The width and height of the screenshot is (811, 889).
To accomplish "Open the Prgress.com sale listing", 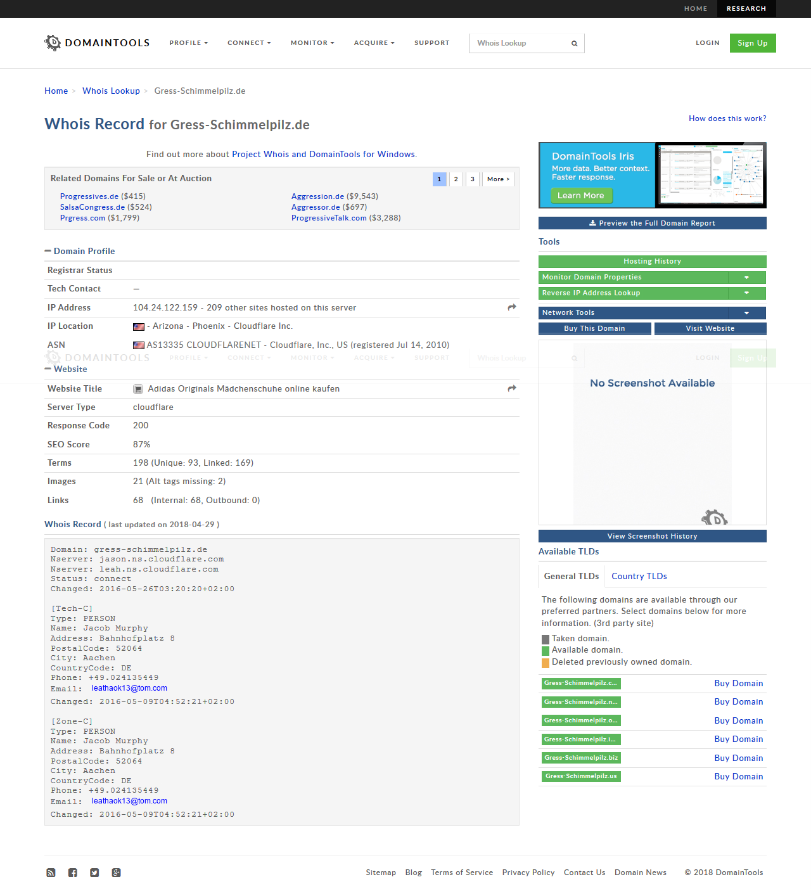I will click(82, 218).
